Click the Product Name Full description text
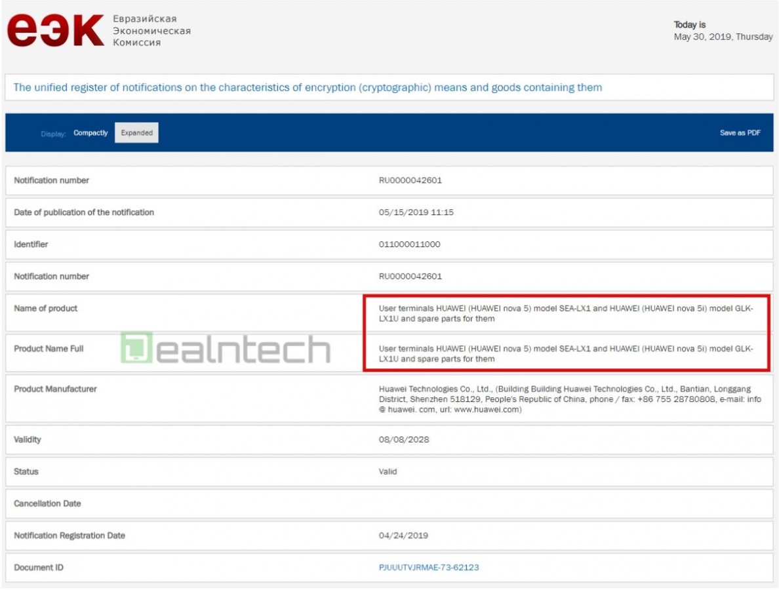779x590 pixels. coord(565,354)
